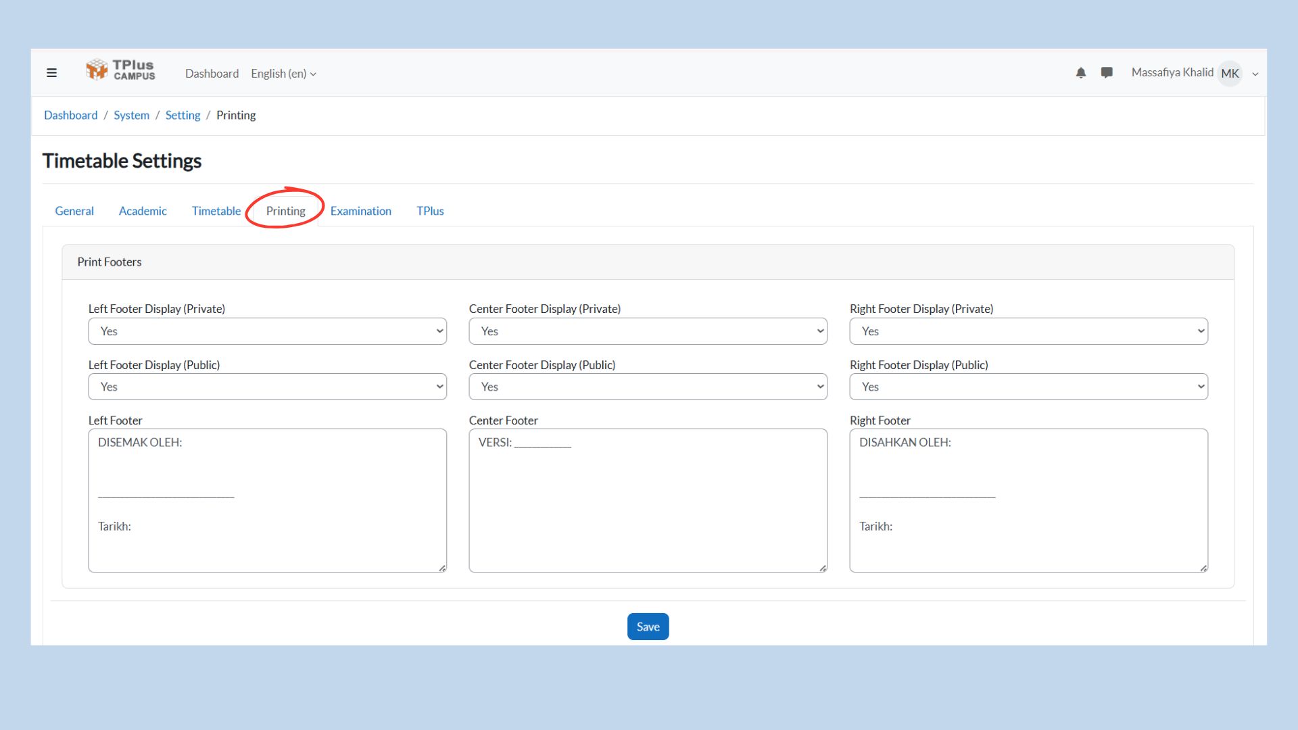Open the messages chat icon
1298x730 pixels.
(1107, 72)
